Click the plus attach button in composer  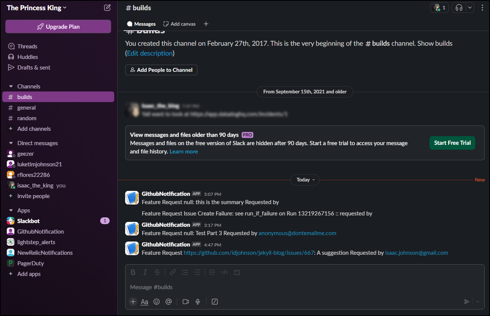133,302
